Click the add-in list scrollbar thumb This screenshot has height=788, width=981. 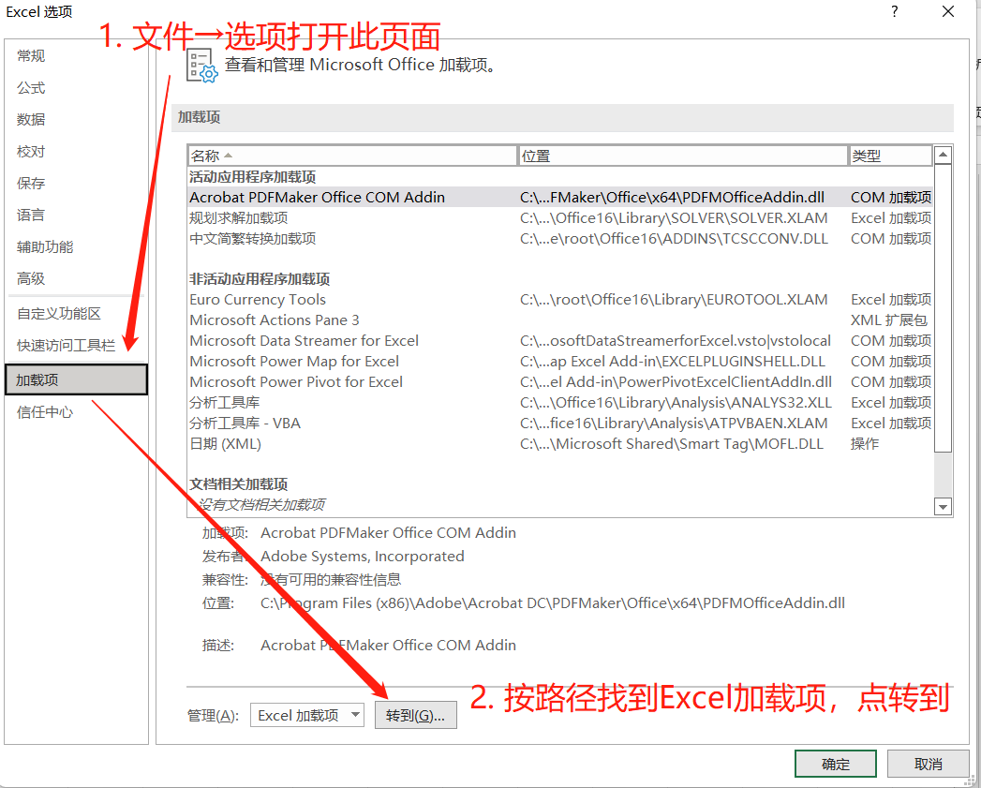point(943,307)
